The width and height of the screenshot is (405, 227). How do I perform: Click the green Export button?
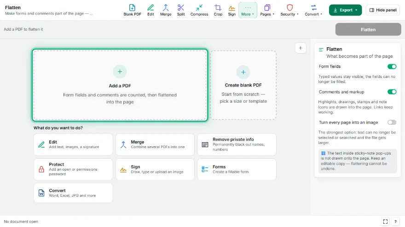(345, 10)
